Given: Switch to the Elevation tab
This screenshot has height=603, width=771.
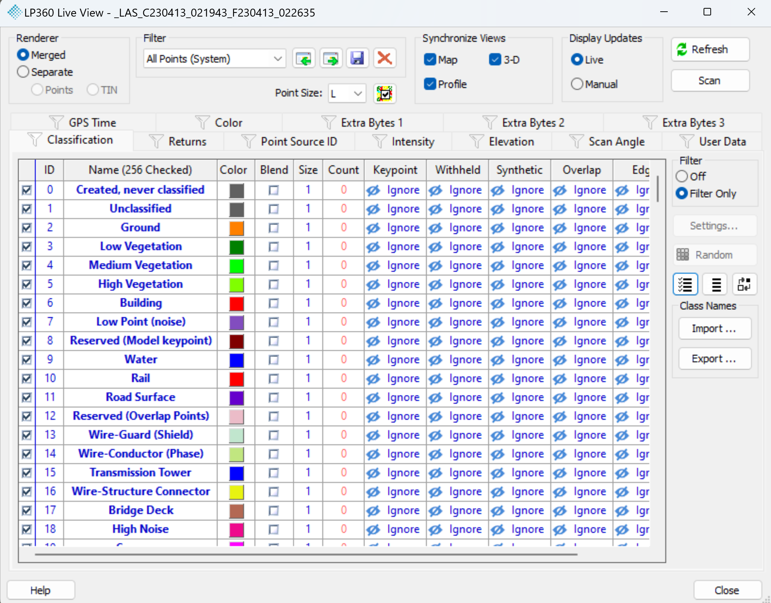Looking at the screenshot, I should tap(502, 142).
